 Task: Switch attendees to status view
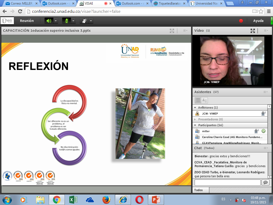click(x=205, y=100)
